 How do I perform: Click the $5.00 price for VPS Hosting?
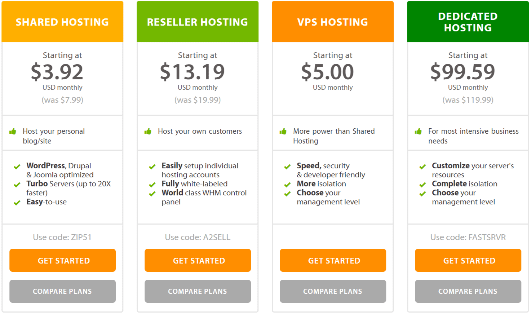point(332,72)
